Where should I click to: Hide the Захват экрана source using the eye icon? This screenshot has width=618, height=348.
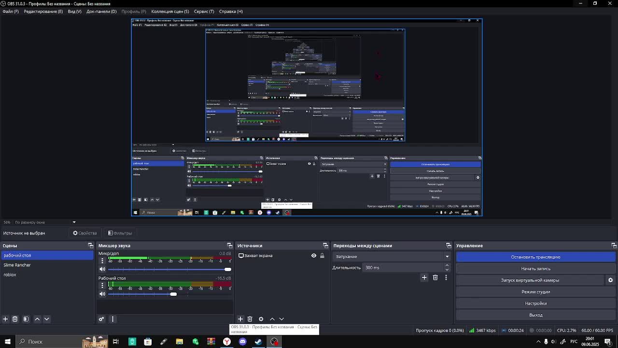314,256
